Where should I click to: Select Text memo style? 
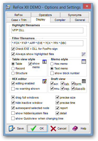(52, 68)
